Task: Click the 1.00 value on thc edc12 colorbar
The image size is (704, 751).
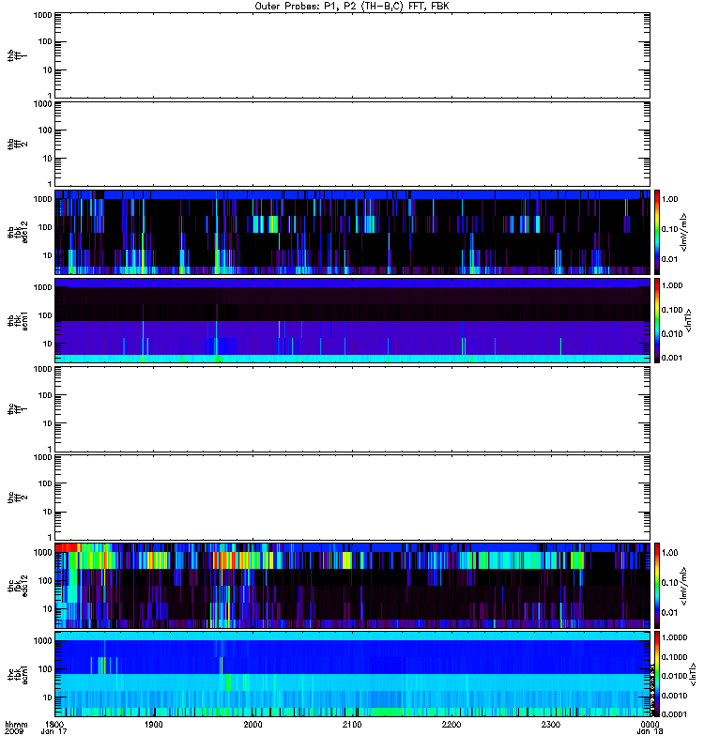Action: (669, 552)
